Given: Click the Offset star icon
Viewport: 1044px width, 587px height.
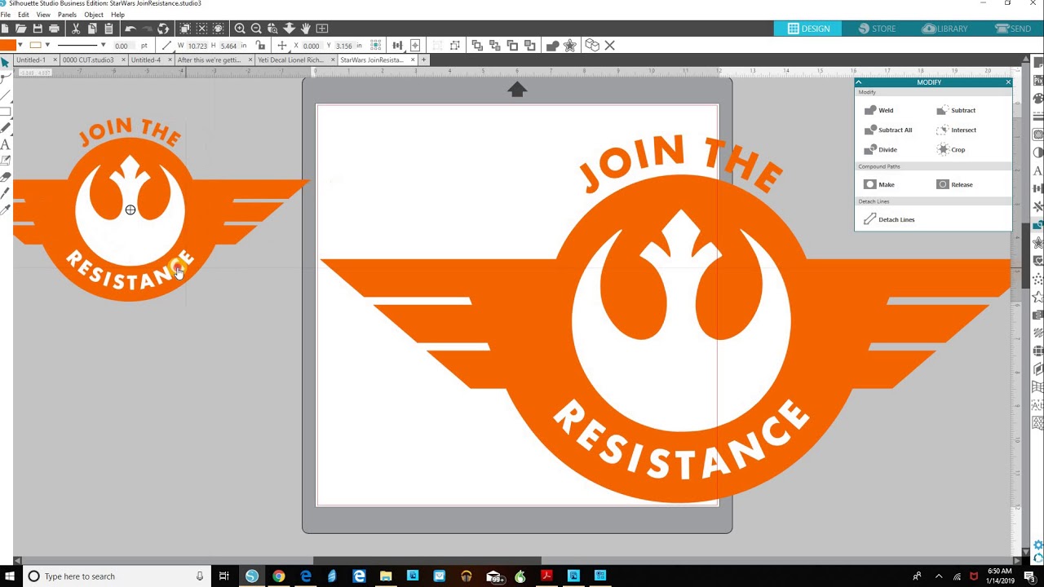Looking at the screenshot, I should pyautogui.click(x=569, y=46).
